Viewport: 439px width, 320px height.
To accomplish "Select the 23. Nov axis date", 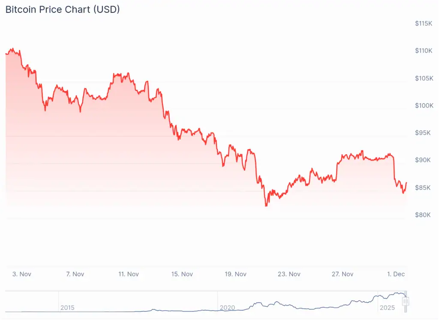I will tap(289, 274).
